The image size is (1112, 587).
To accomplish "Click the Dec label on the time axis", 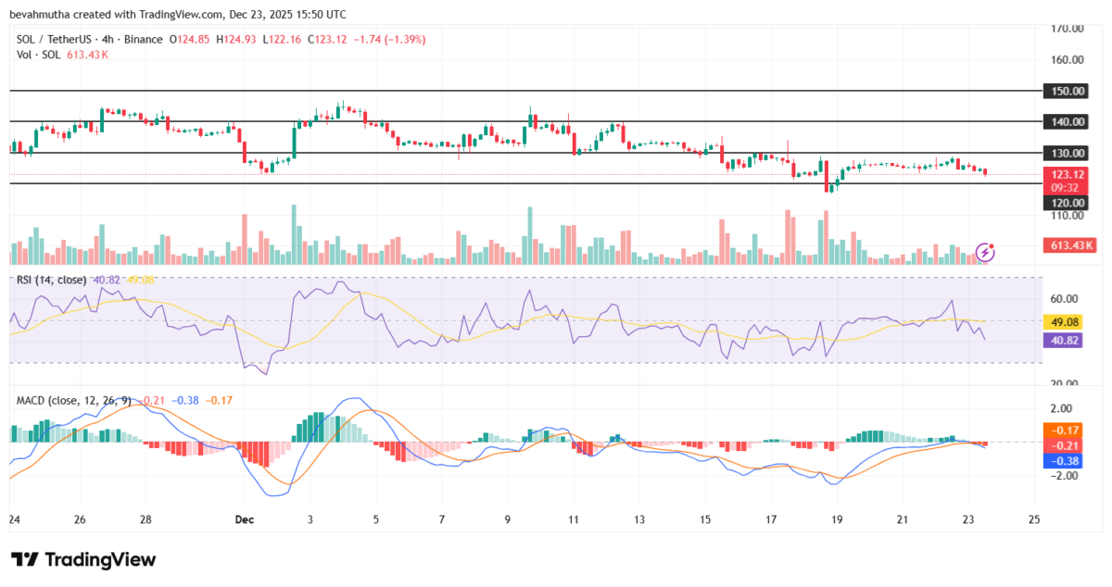I will pos(244,519).
